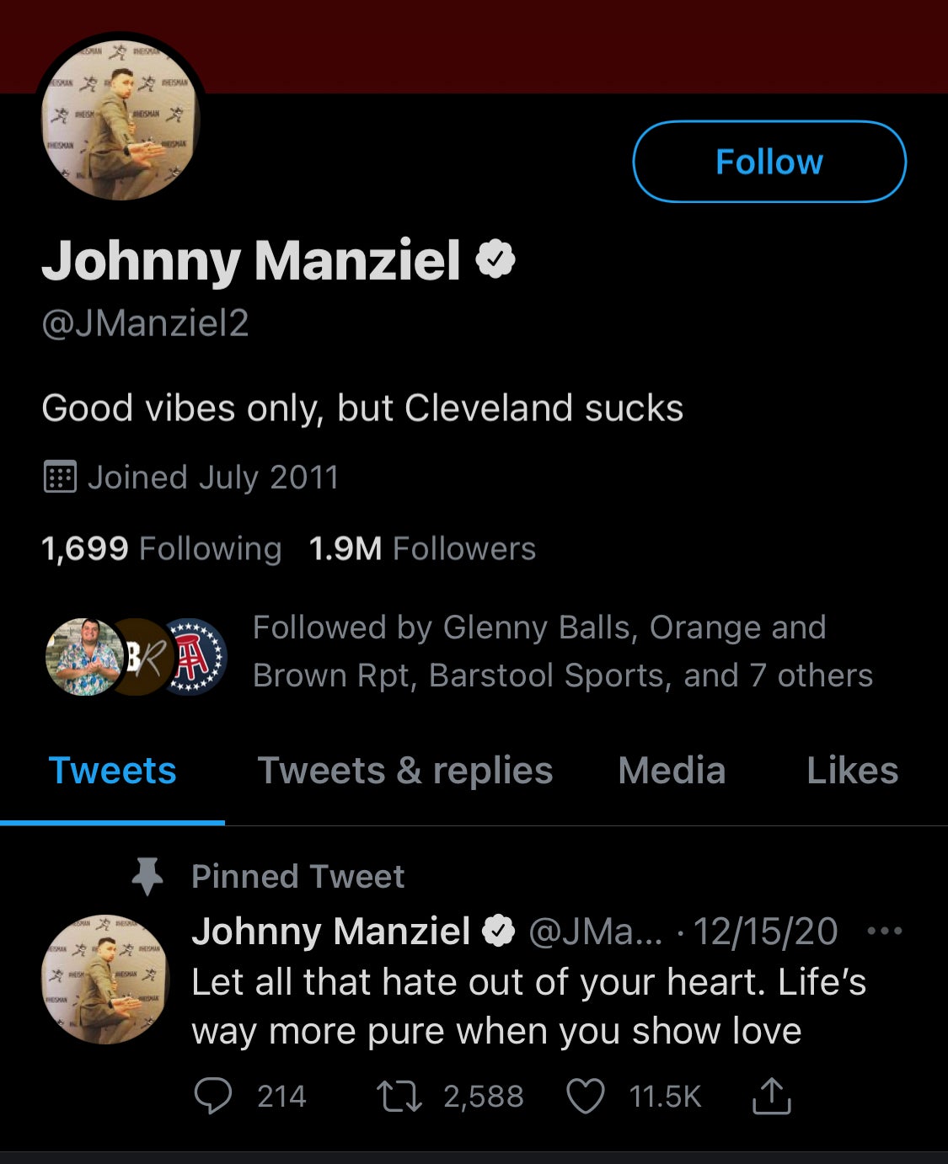This screenshot has width=948, height=1164.
Task: Open the 1,699 Following list
Action: (x=161, y=549)
